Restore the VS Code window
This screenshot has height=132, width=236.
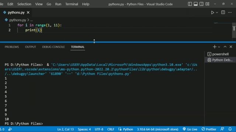[x=223, y=4]
